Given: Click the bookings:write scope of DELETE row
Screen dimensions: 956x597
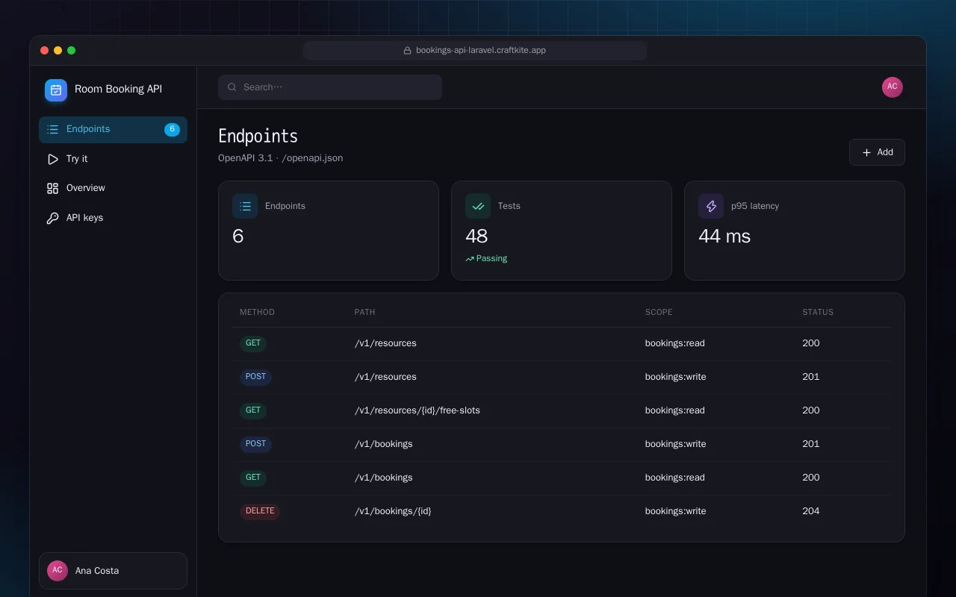Looking at the screenshot, I should pyautogui.click(x=676, y=511).
